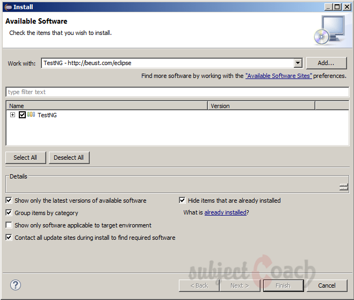Select the TestNG row label

pos(47,115)
